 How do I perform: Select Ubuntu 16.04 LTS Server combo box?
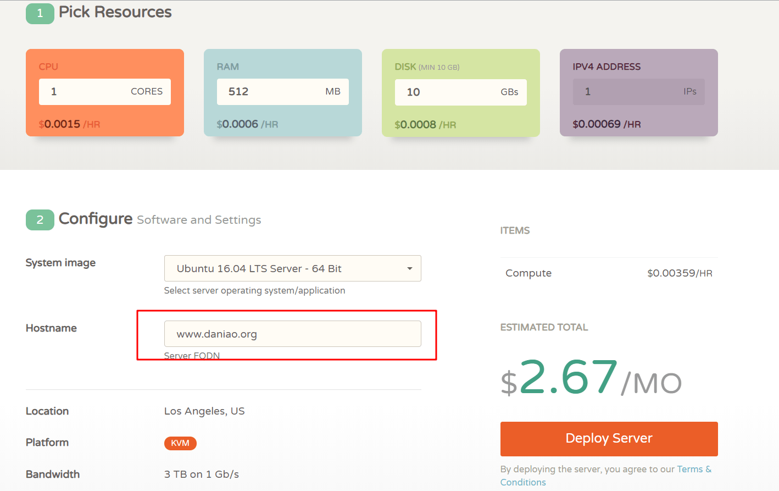(x=293, y=268)
